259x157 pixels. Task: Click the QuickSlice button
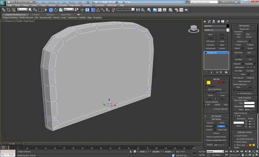pyautogui.click(x=238, y=59)
